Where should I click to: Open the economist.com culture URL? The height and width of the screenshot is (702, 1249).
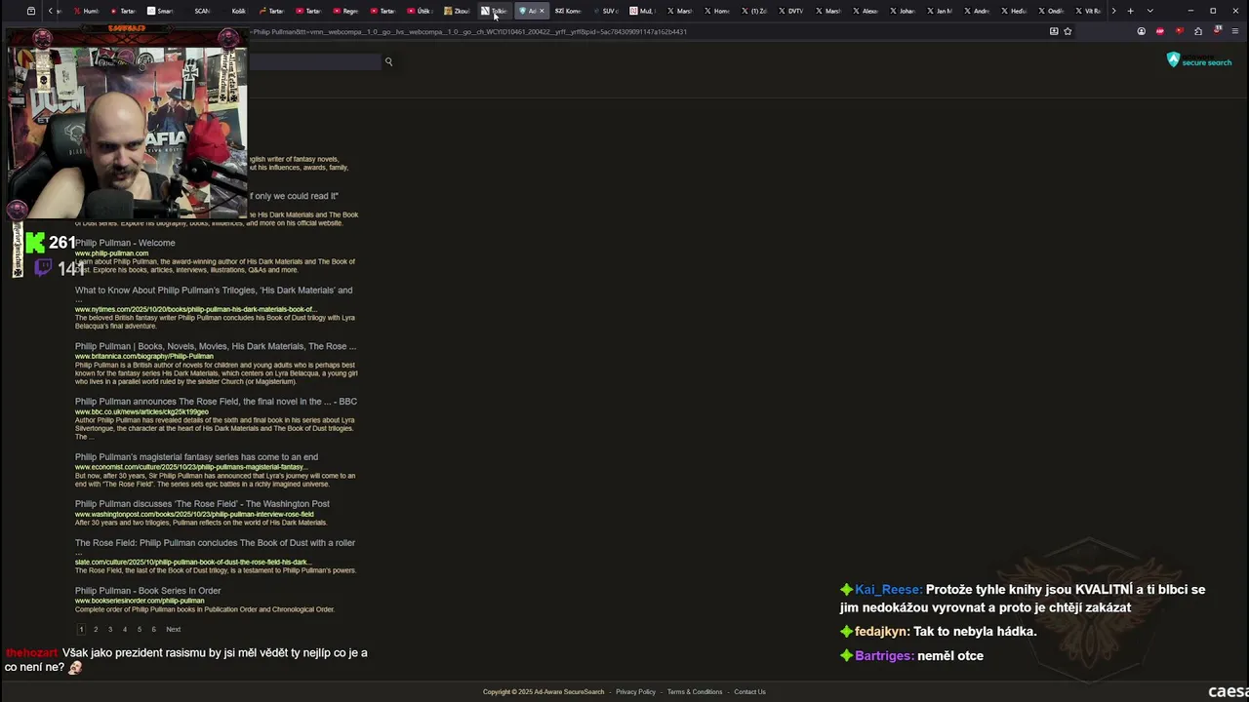click(x=191, y=467)
